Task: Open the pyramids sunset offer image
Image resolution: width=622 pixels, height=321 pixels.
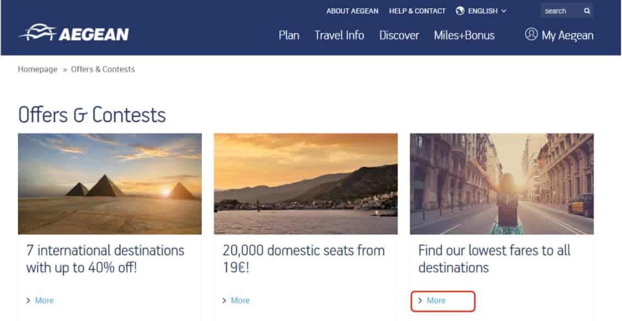Action: click(x=110, y=184)
